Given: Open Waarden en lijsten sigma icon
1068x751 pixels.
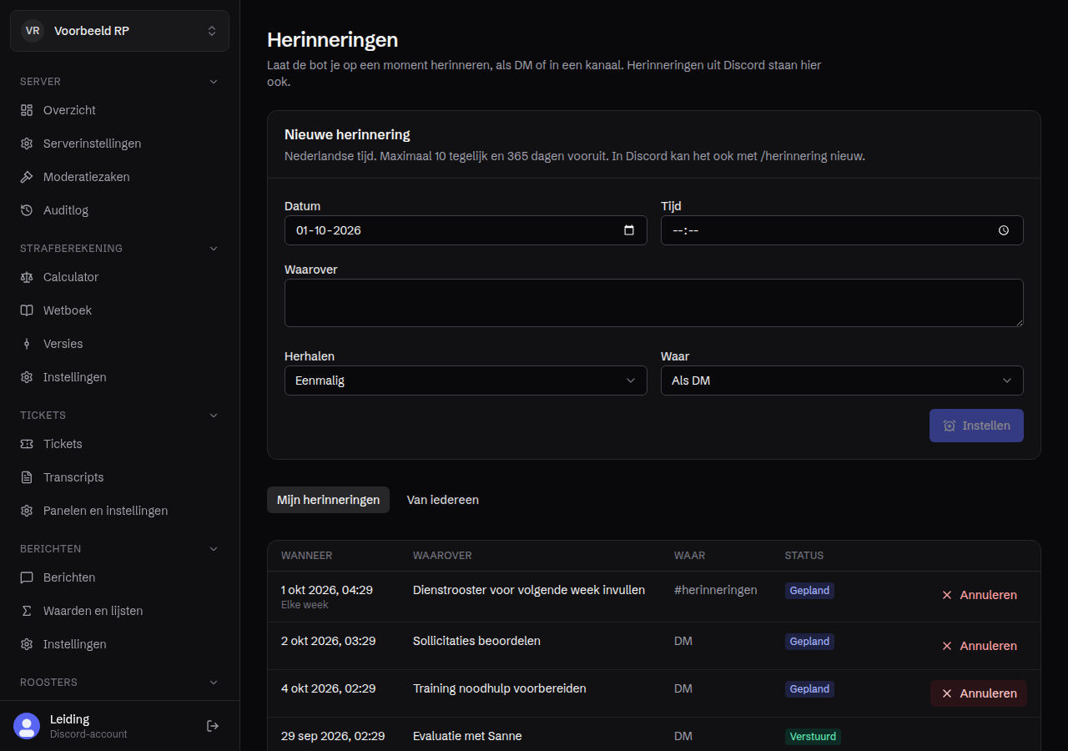Looking at the screenshot, I should click(x=27, y=611).
